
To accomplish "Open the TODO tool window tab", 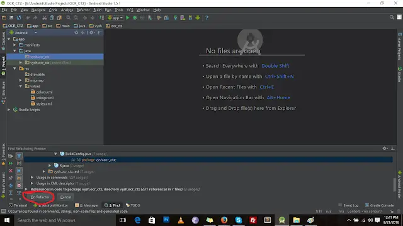I will pyautogui.click(x=133, y=205).
